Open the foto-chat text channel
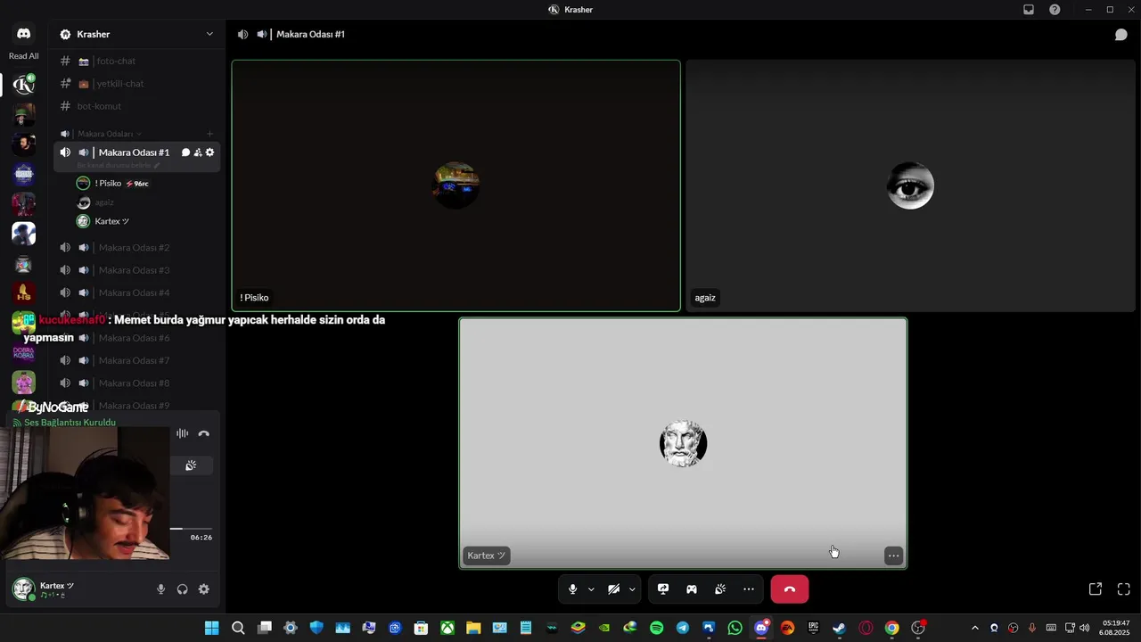Image resolution: width=1141 pixels, height=642 pixels. [136, 61]
